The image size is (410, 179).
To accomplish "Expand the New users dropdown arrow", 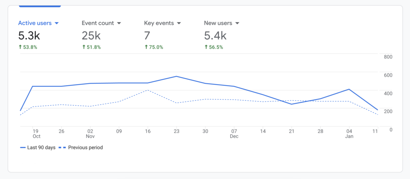I will coord(237,23).
